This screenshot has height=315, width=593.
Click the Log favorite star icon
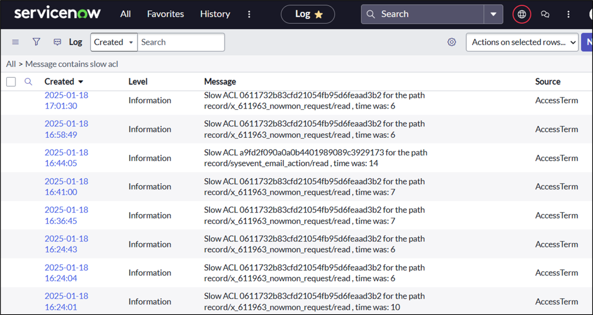pyautogui.click(x=319, y=15)
